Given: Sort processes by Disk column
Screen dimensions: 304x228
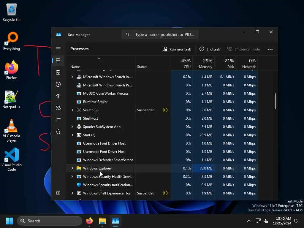Looking at the screenshot, I should [225, 64].
